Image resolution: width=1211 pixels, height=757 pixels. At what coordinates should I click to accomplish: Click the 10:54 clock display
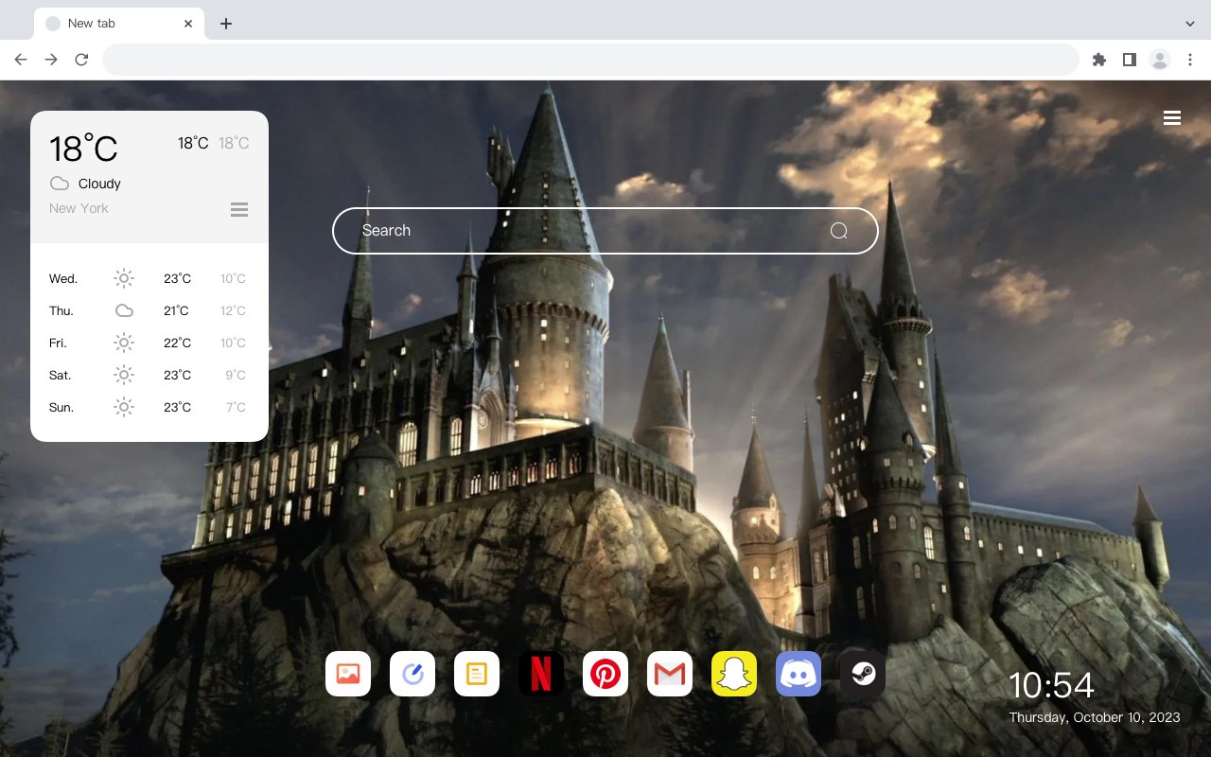pyautogui.click(x=1051, y=685)
